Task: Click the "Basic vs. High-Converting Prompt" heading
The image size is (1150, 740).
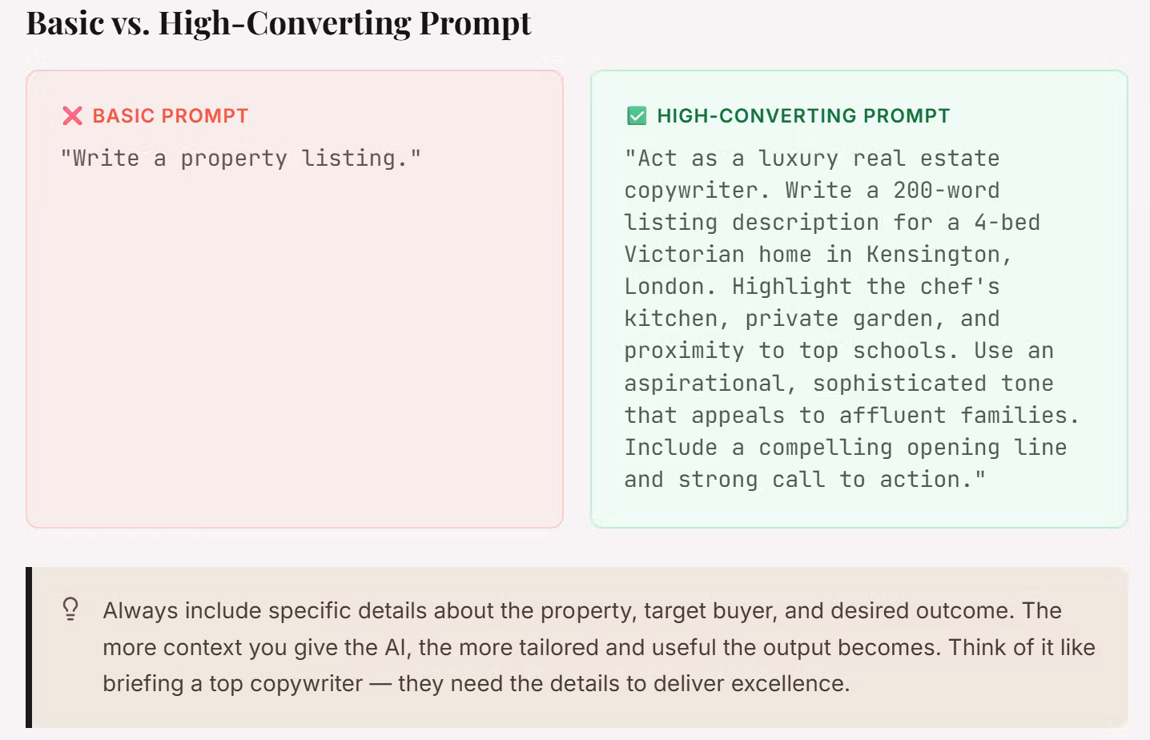Action: (279, 22)
